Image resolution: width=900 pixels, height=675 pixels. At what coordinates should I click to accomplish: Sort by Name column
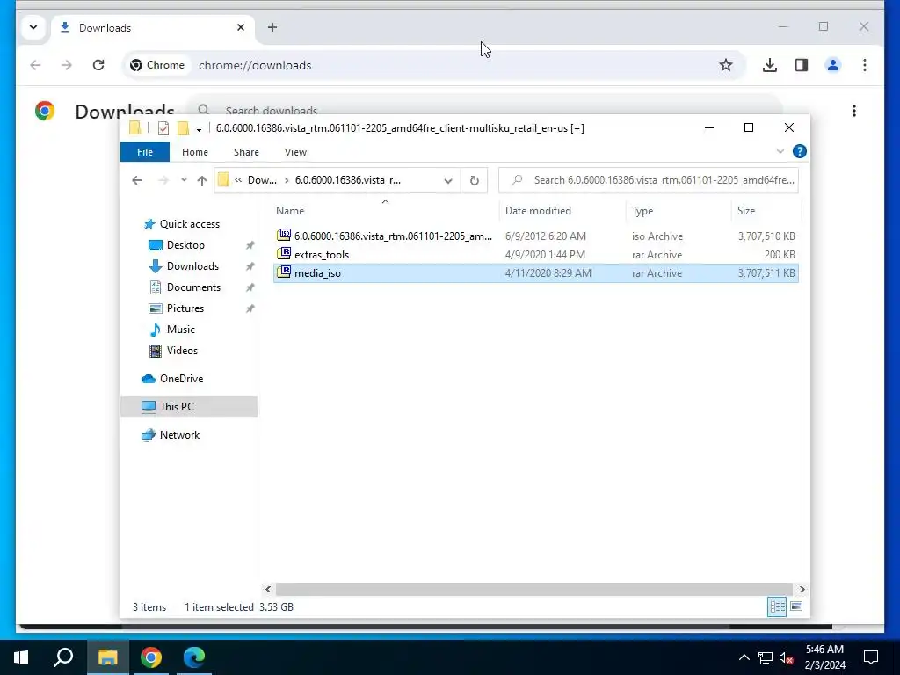pos(386,211)
